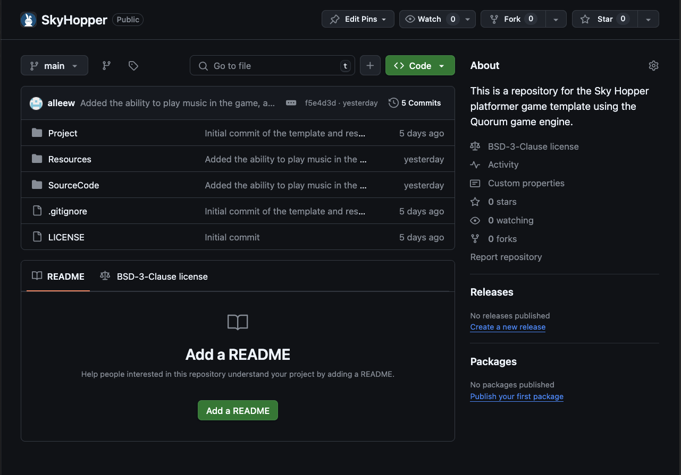Open the SourceCode folder
The width and height of the screenshot is (681, 475).
click(x=73, y=185)
